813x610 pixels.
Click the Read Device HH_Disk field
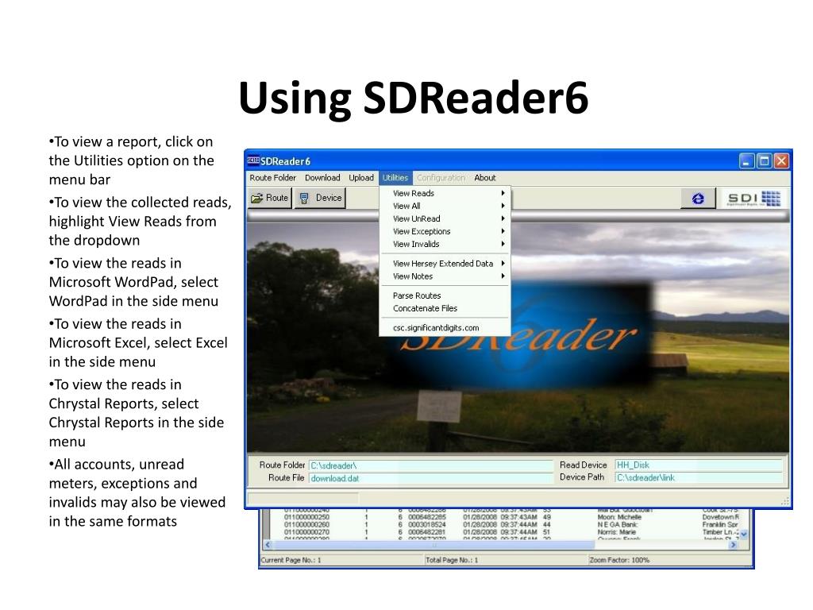pyautogui.click(x=699, y=465)
